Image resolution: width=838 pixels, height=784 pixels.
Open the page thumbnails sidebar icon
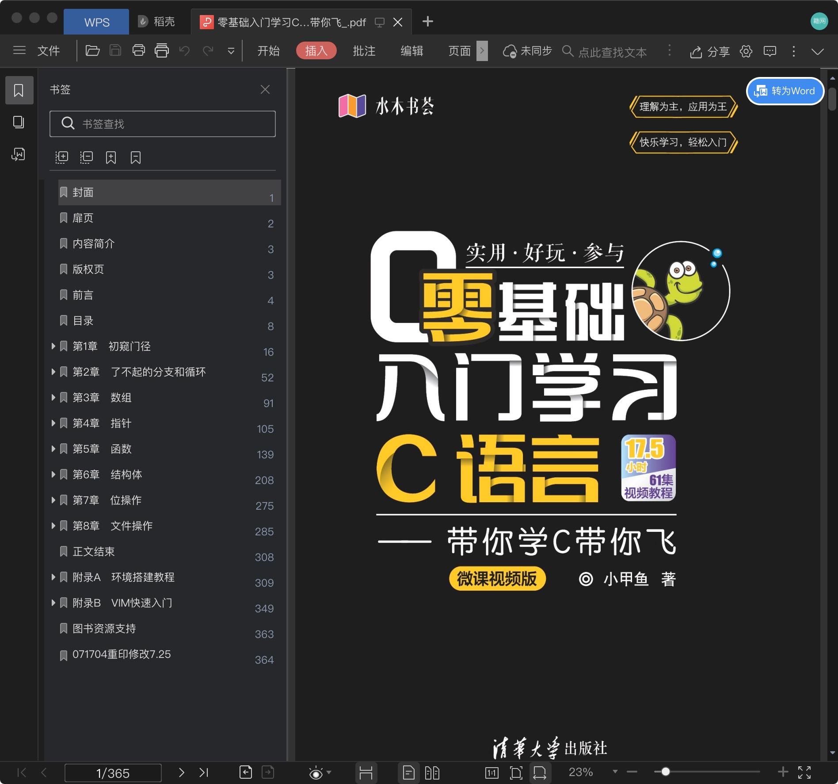click(x=19, y=122)
